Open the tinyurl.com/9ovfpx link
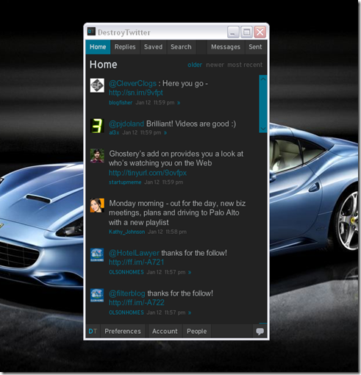The image size is (361, 375). point(148,173)
